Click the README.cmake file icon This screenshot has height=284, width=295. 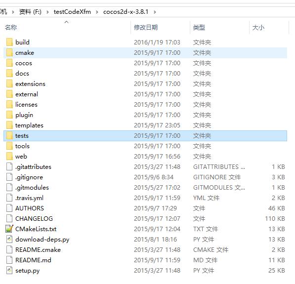9,250
